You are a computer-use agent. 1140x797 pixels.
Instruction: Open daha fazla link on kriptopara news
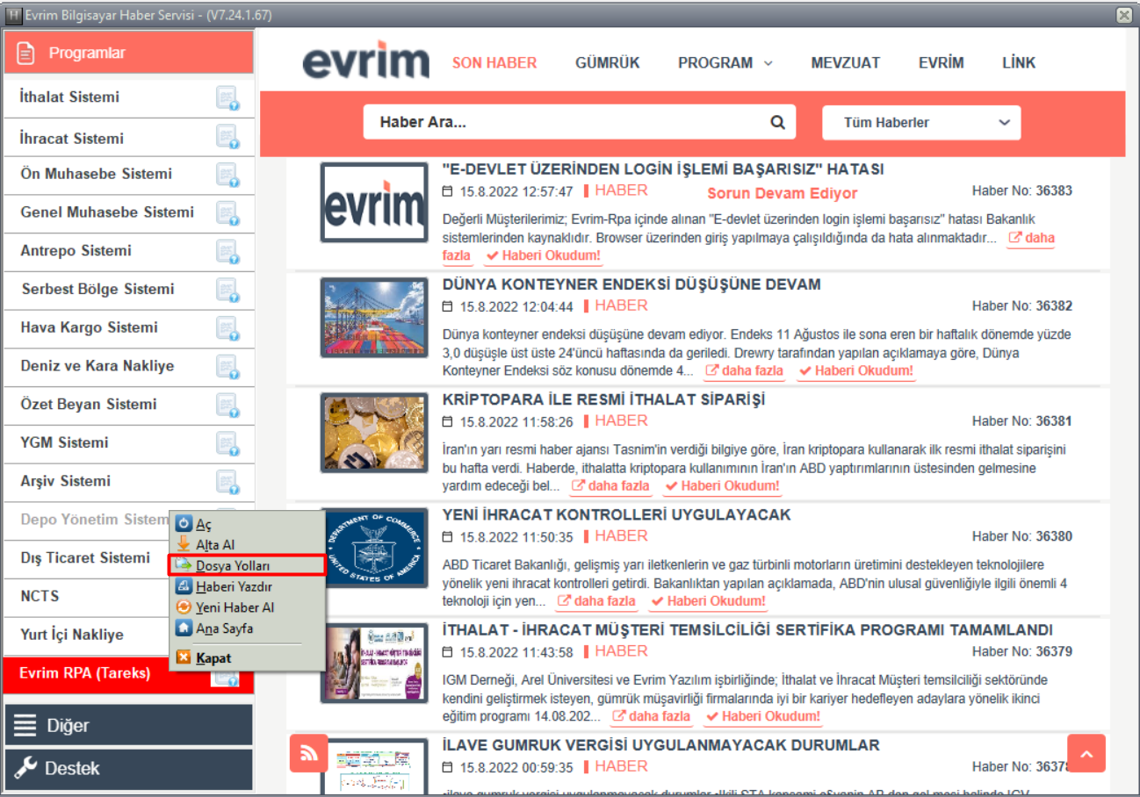pos(611,486)
